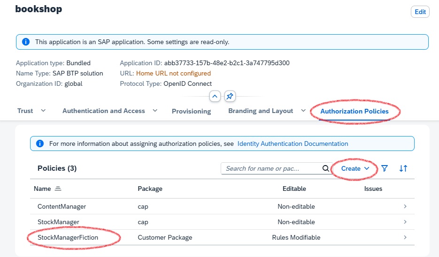
Task: Click the Non-editable cell for ContentManager
Action: pos(296,206)
